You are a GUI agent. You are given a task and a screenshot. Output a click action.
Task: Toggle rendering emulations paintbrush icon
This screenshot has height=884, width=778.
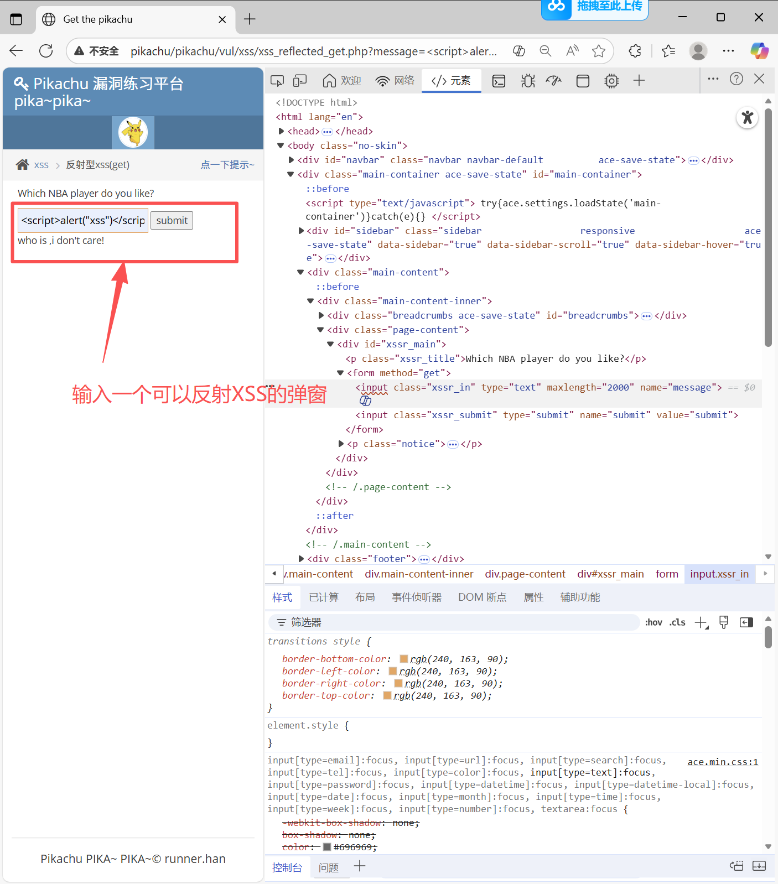pos(724,622)
